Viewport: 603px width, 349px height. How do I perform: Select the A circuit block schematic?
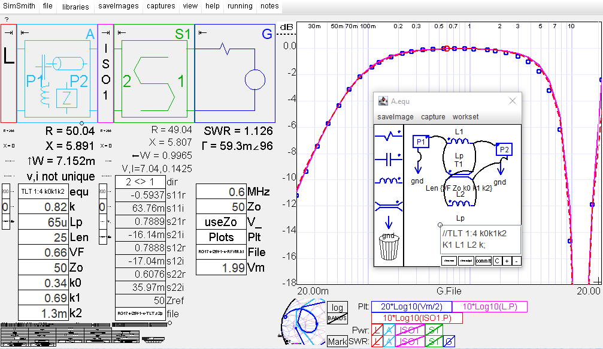pyautogui.click(x=57, y=73)
